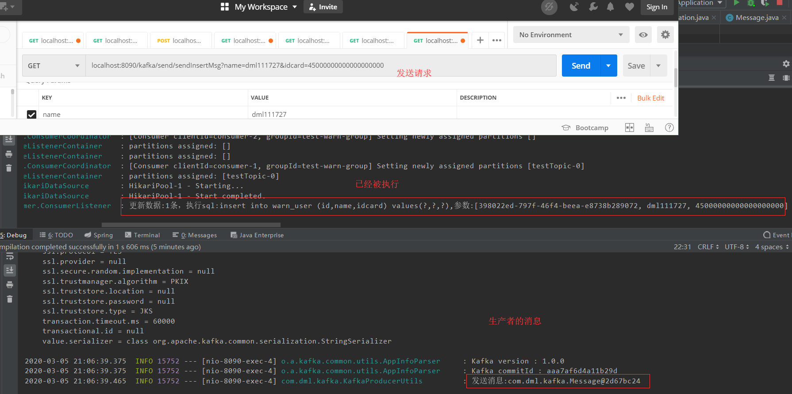Click Postman's right vertical scrollbar

click(676, 77)
